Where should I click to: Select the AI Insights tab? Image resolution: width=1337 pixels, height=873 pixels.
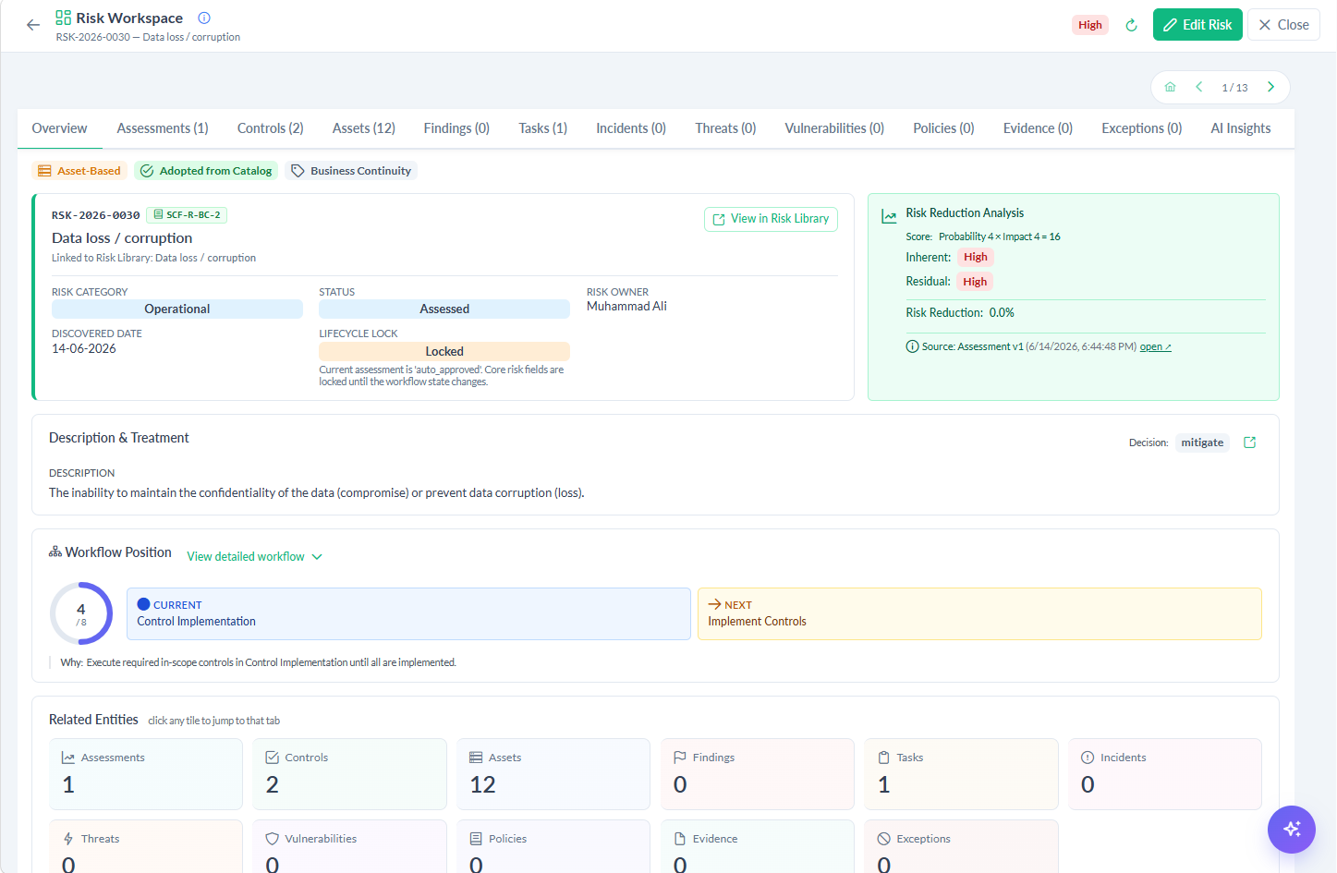1241,128
